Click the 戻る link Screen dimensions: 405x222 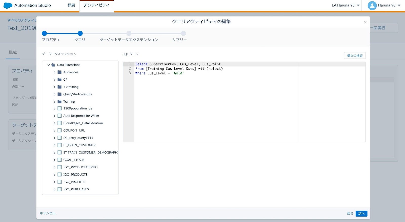pos(350,214)
